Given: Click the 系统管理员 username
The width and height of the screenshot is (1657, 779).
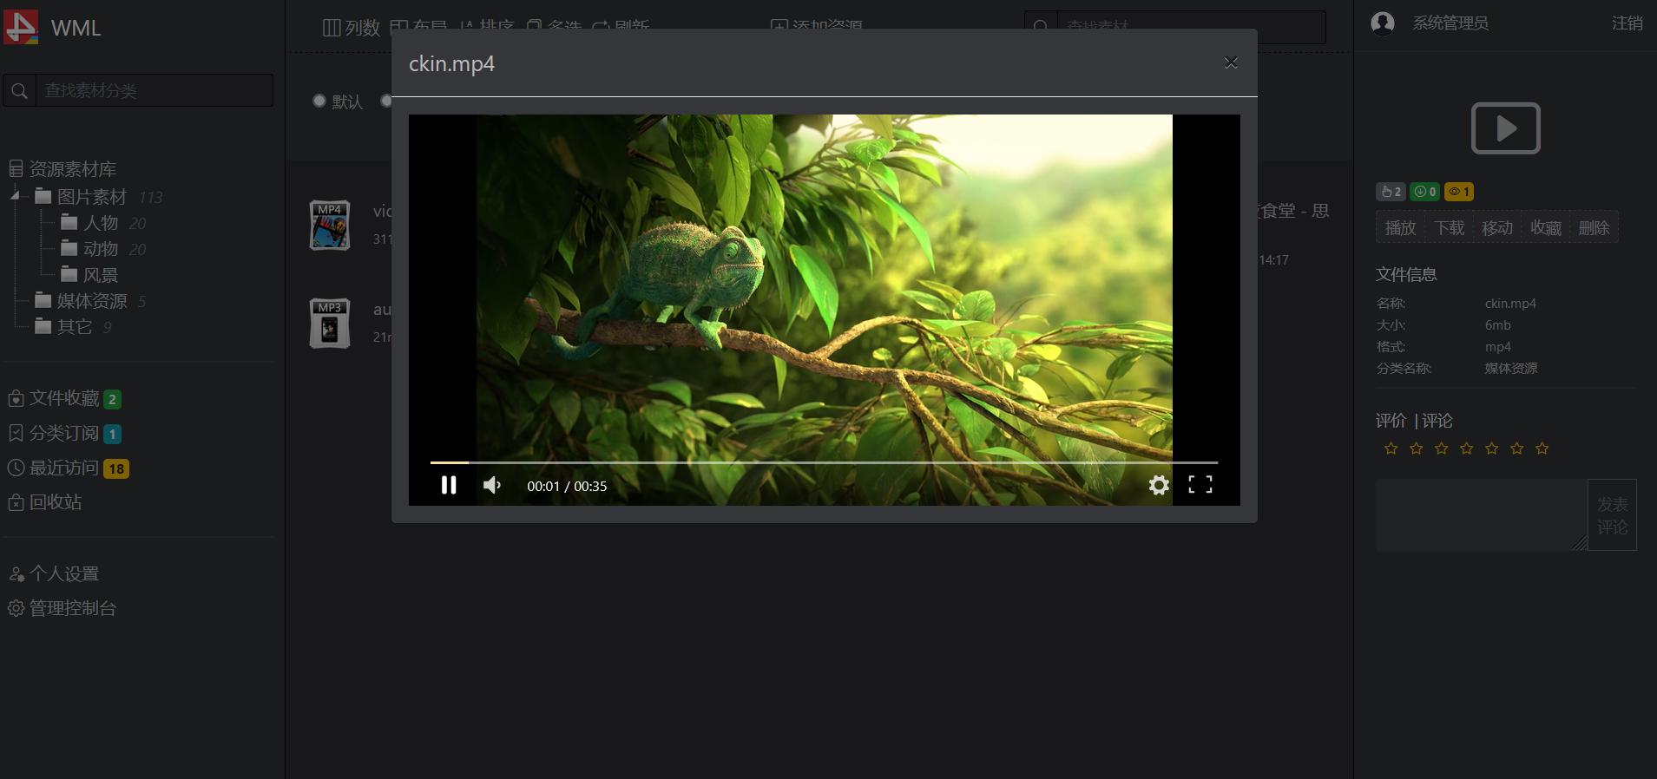Looking at the screenshot, I should [x=1450, y=23].
